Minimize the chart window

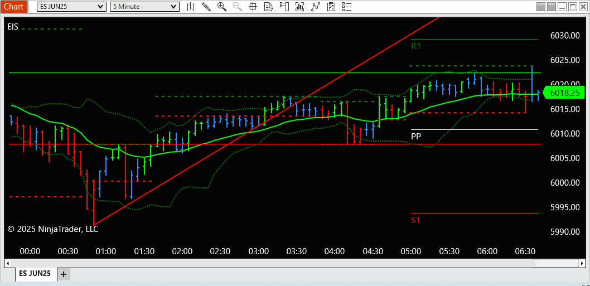562,7
